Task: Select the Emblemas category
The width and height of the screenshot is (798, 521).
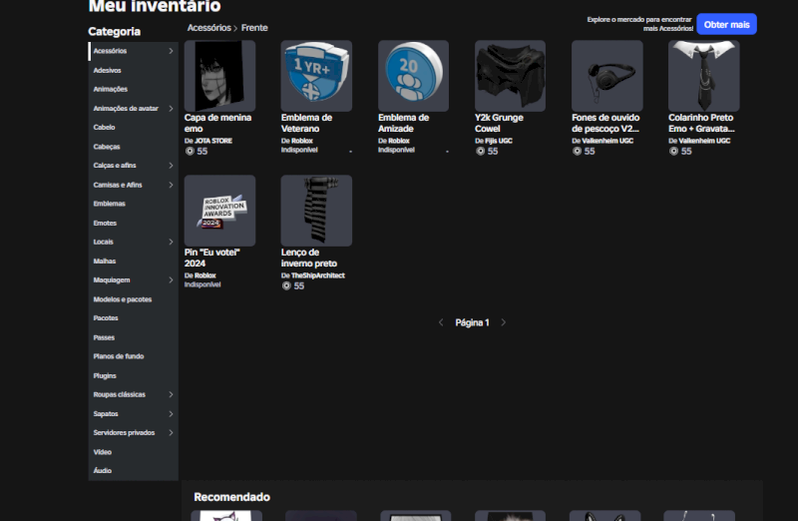Action: tap(134, 204)
